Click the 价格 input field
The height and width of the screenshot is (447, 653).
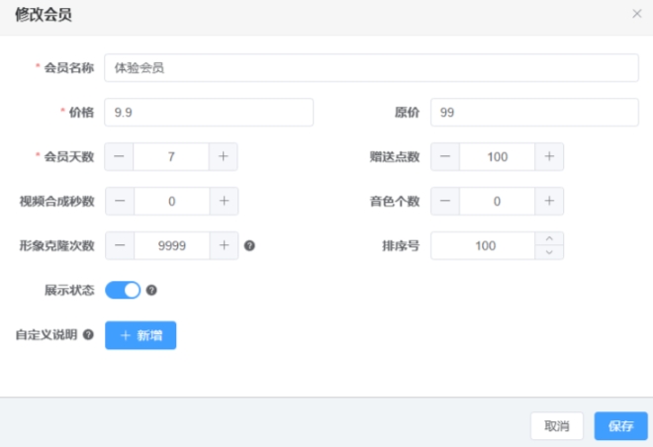(209, 113)
